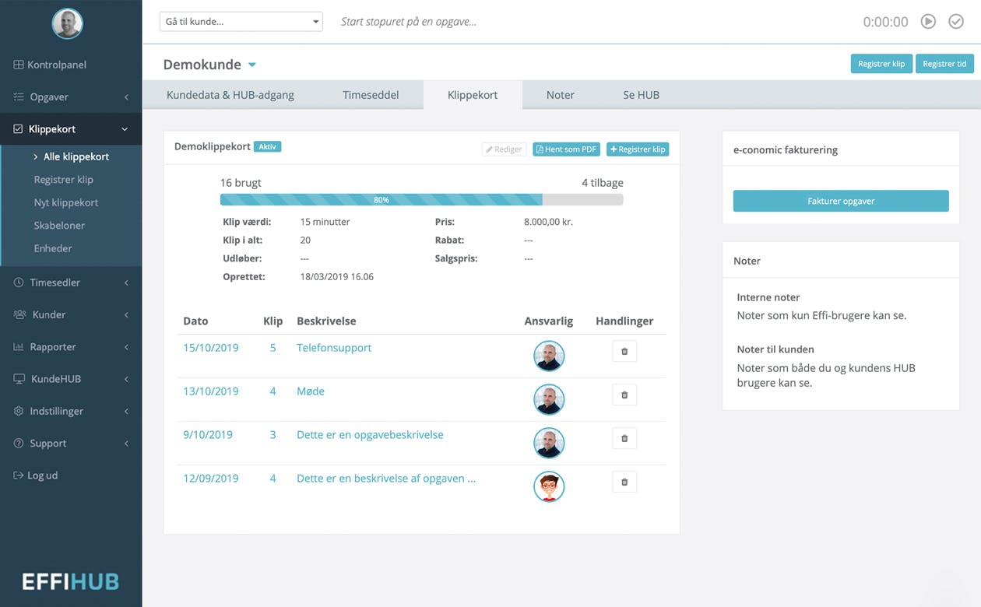
Task: Delete the 12/09/2019 clip entry
Action: point(624,482)
